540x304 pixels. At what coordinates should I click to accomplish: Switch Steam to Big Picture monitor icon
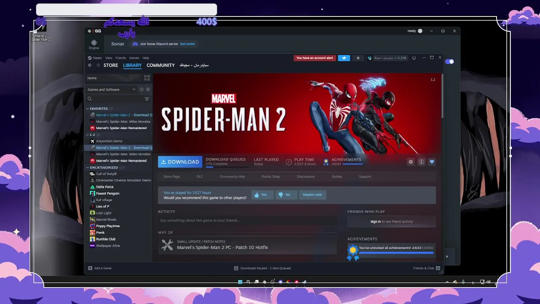414,58
